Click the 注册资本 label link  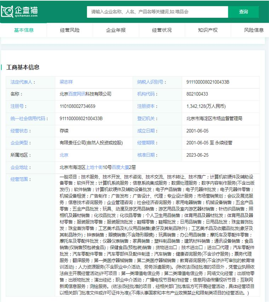(146, 106)
